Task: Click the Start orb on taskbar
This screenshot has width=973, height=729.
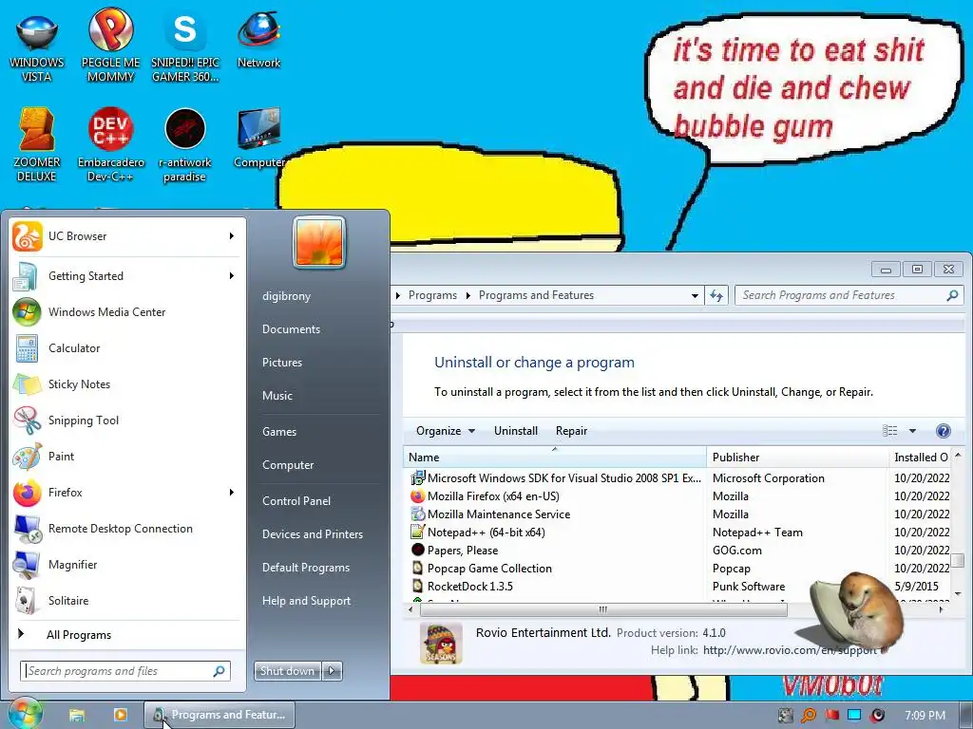Action: point(24,714)
